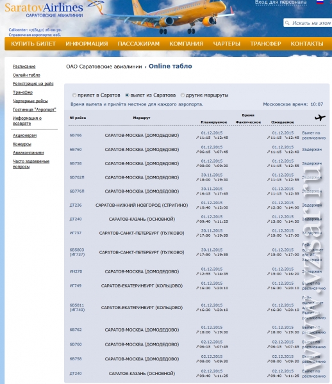Image resolution: width=332 pixels, height=384 pixels.
Task: Click flight number 6В766
Action: 76,135
